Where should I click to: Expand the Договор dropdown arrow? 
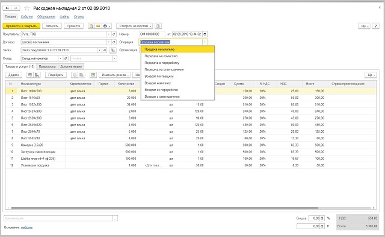tap(109, 42)
